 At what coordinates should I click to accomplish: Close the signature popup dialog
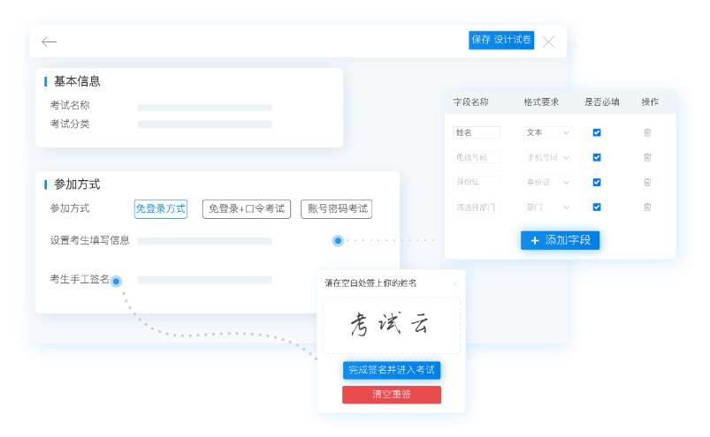[x=455, y=283]
